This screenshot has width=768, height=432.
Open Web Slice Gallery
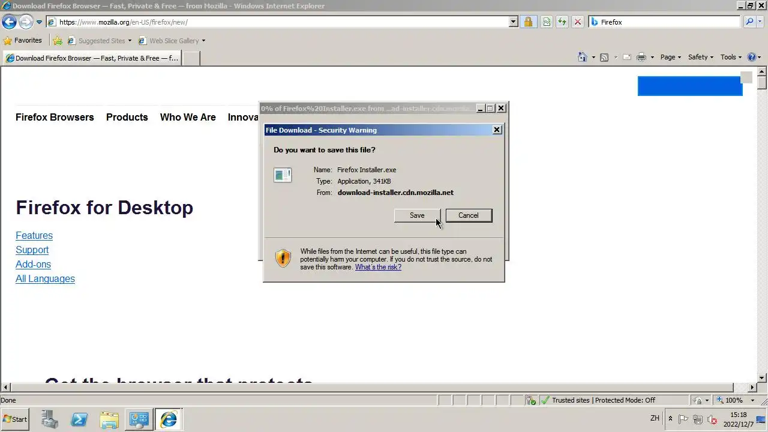172,41
